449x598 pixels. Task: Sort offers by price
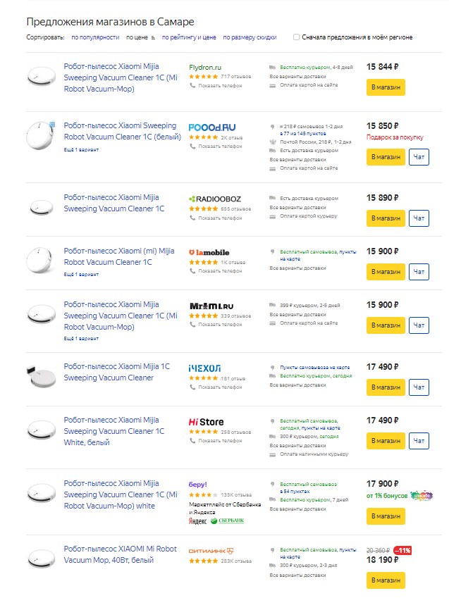137,37
